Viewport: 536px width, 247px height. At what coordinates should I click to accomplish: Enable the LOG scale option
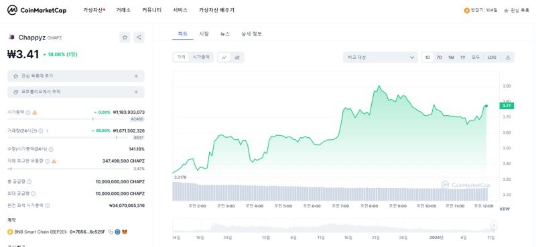[x=492, y=58]
